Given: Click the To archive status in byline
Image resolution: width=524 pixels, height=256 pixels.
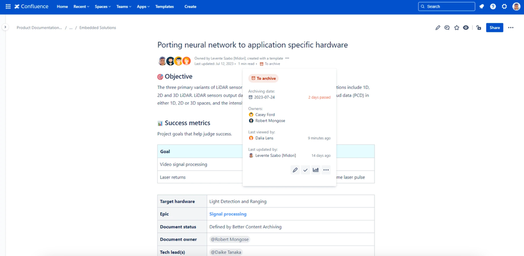Looking at the screenshot, I should [x=270, y=64].
